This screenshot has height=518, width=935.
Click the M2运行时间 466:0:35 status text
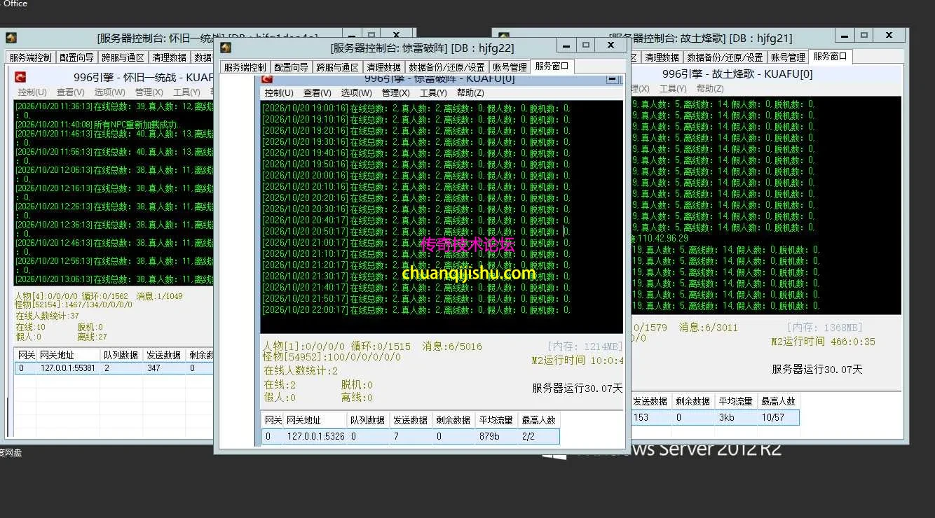click(824, 342)
